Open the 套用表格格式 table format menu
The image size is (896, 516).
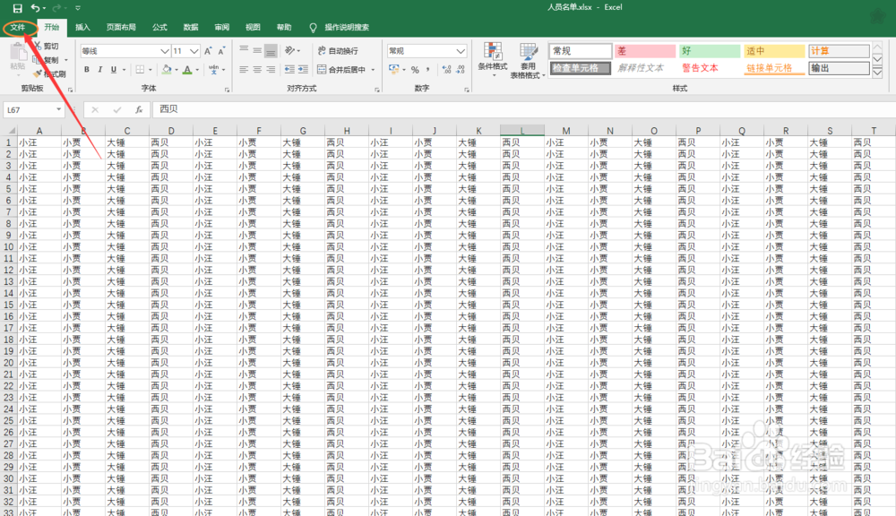(528, 61)
